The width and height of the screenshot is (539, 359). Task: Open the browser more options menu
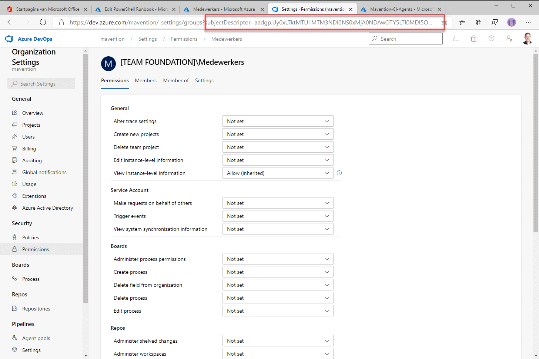click(529, 22)
